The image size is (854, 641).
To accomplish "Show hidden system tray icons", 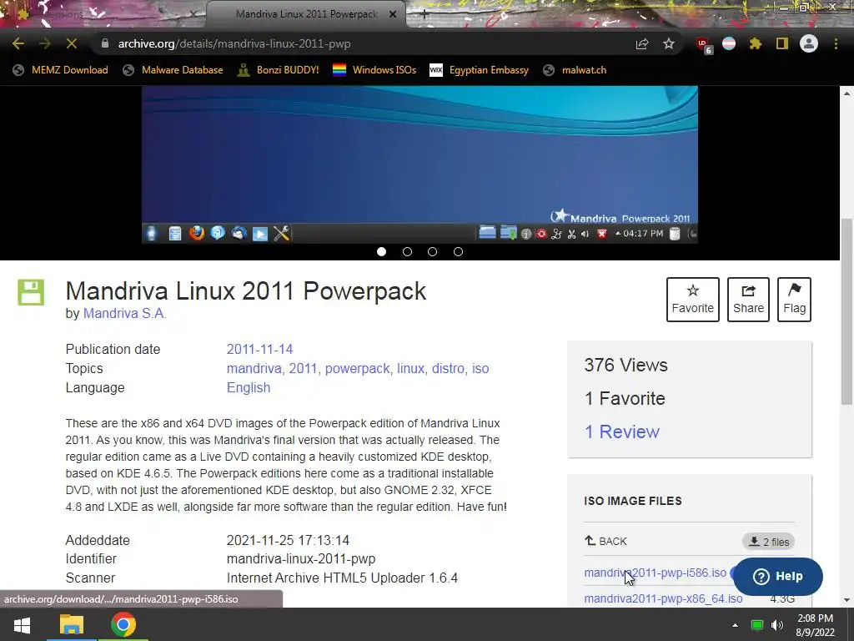I will (735, 625).
